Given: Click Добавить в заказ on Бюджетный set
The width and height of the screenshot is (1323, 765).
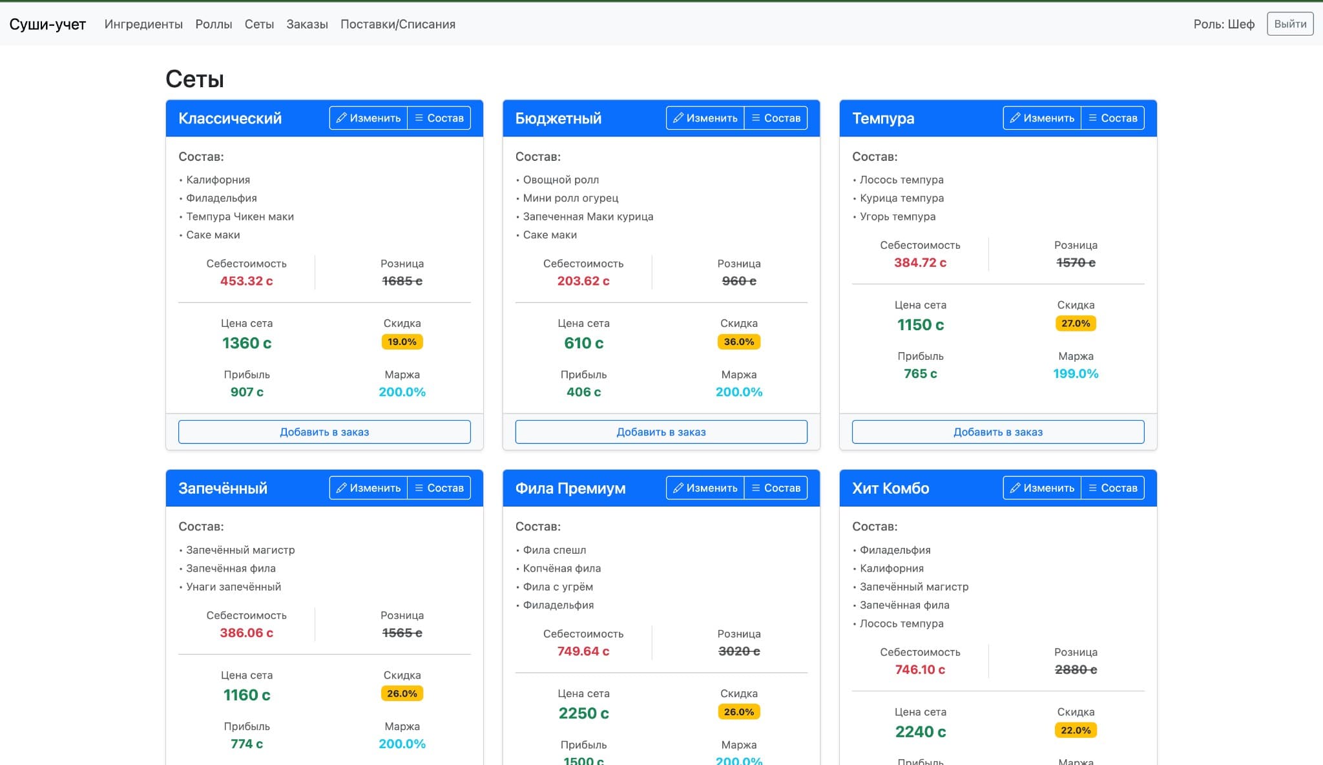Looking at the screenshot, I should [660, 432].
